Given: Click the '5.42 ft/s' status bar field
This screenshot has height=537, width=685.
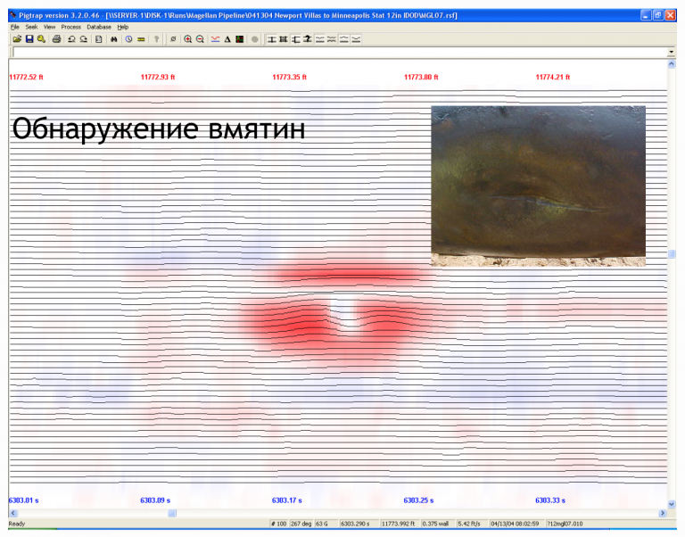Looking at the screenshot, I should tap(471, 524).
